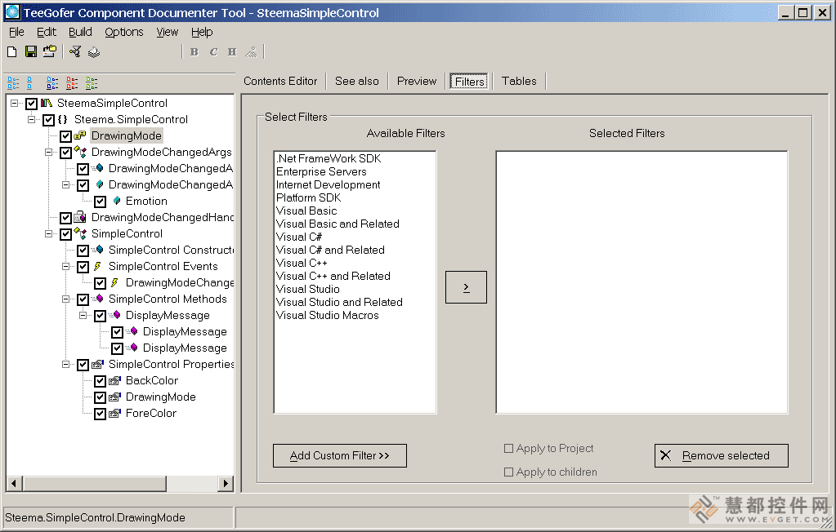Uncheck the SteemaSimpleControl root checkbox
The image size is (836, 532).
[x=31, y=104]
